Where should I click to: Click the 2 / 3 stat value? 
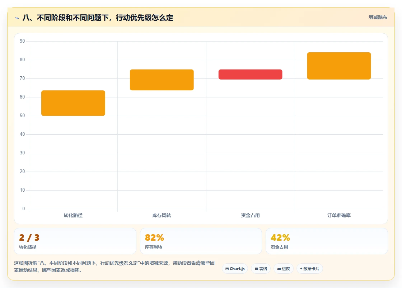coord(29,237)
